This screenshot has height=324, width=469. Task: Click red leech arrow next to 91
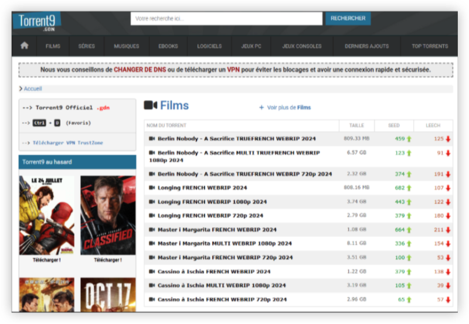point(448,153)
